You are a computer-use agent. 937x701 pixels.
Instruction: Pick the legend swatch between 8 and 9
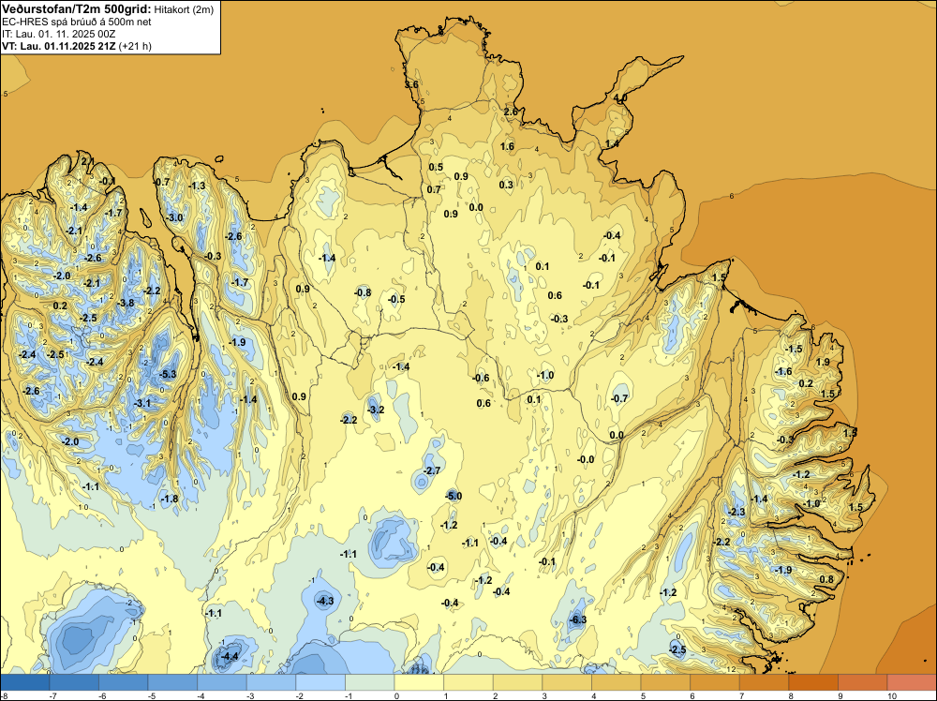pyautogui.click(x=813, y=682)
